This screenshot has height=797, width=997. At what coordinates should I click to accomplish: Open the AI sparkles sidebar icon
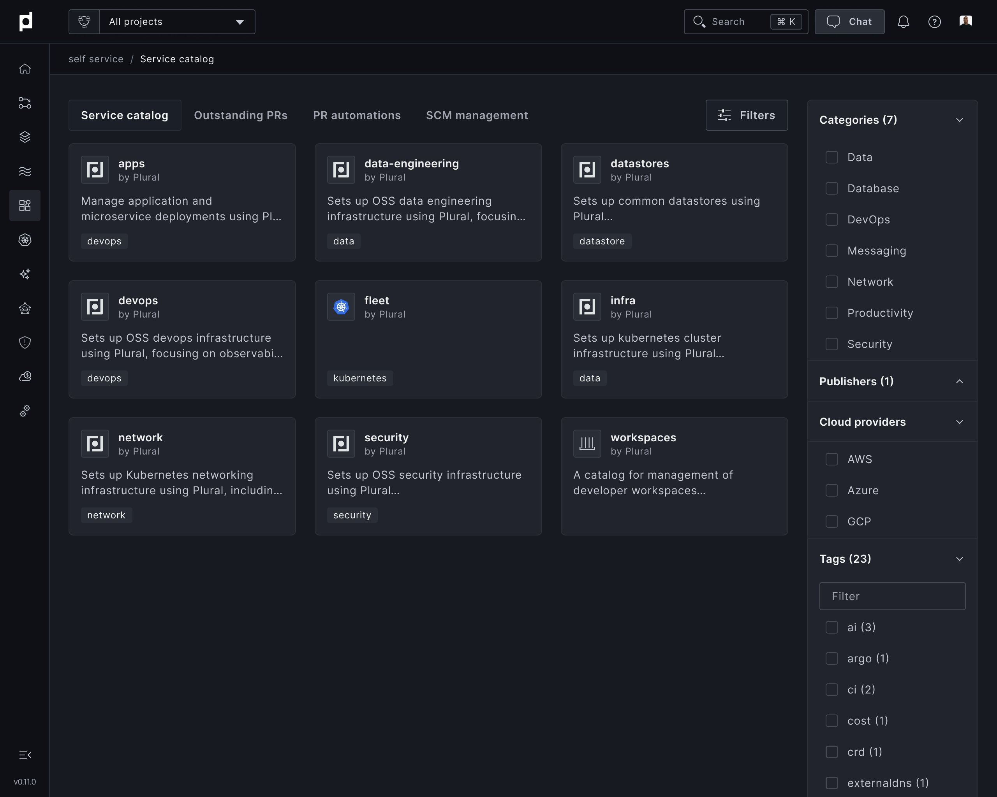pyautogui.click(x=25, y=274)
